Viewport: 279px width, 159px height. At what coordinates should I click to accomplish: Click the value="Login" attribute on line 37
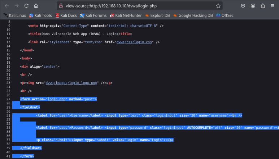(125, 140)
